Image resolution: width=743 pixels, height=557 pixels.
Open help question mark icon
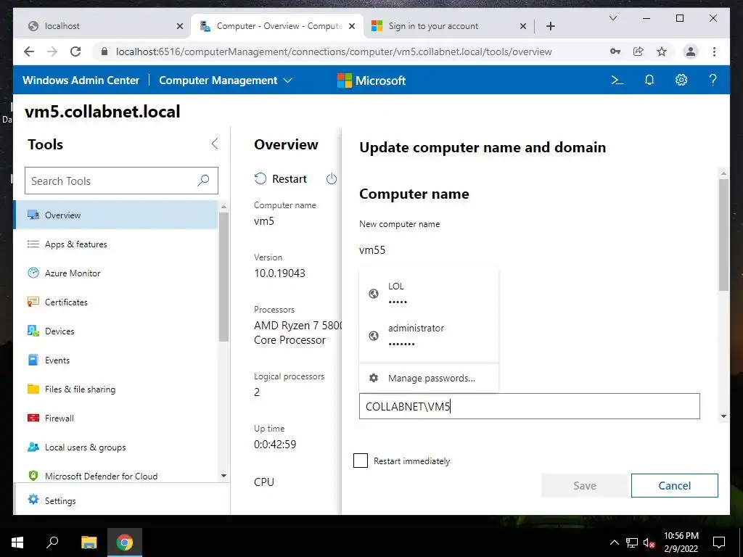713,80
